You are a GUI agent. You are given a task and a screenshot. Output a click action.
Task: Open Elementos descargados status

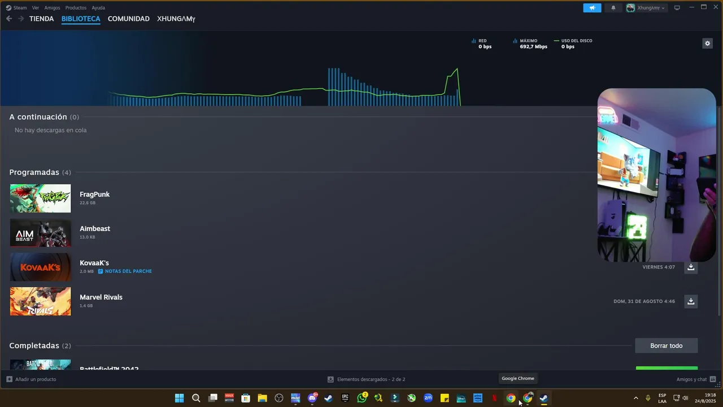pos(367,379)
